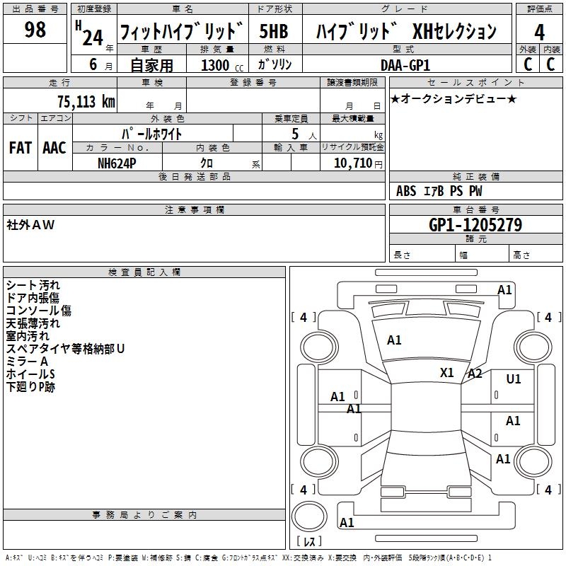The width and height of the screenshot is (566, 566).
Task: Click the 純正装備 header
Action: tap(475, 176)
